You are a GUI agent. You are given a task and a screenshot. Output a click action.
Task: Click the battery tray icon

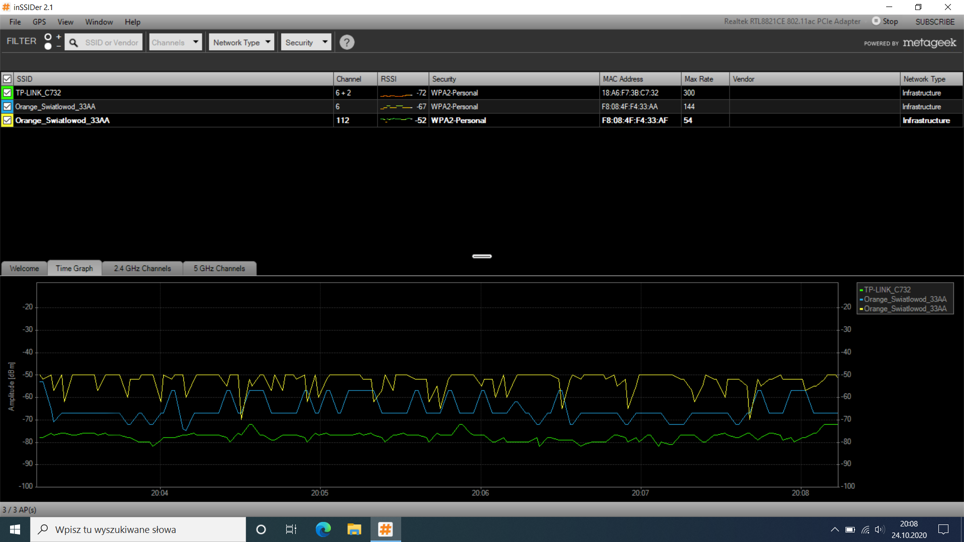pyautogui.click(x=850, y=529)
